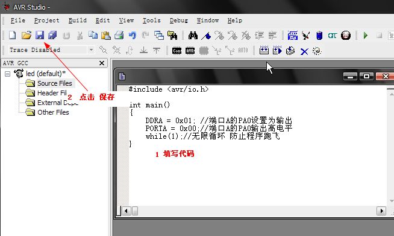Click the green QT icon
Screen dimensions: 394x236
[332, 36]
